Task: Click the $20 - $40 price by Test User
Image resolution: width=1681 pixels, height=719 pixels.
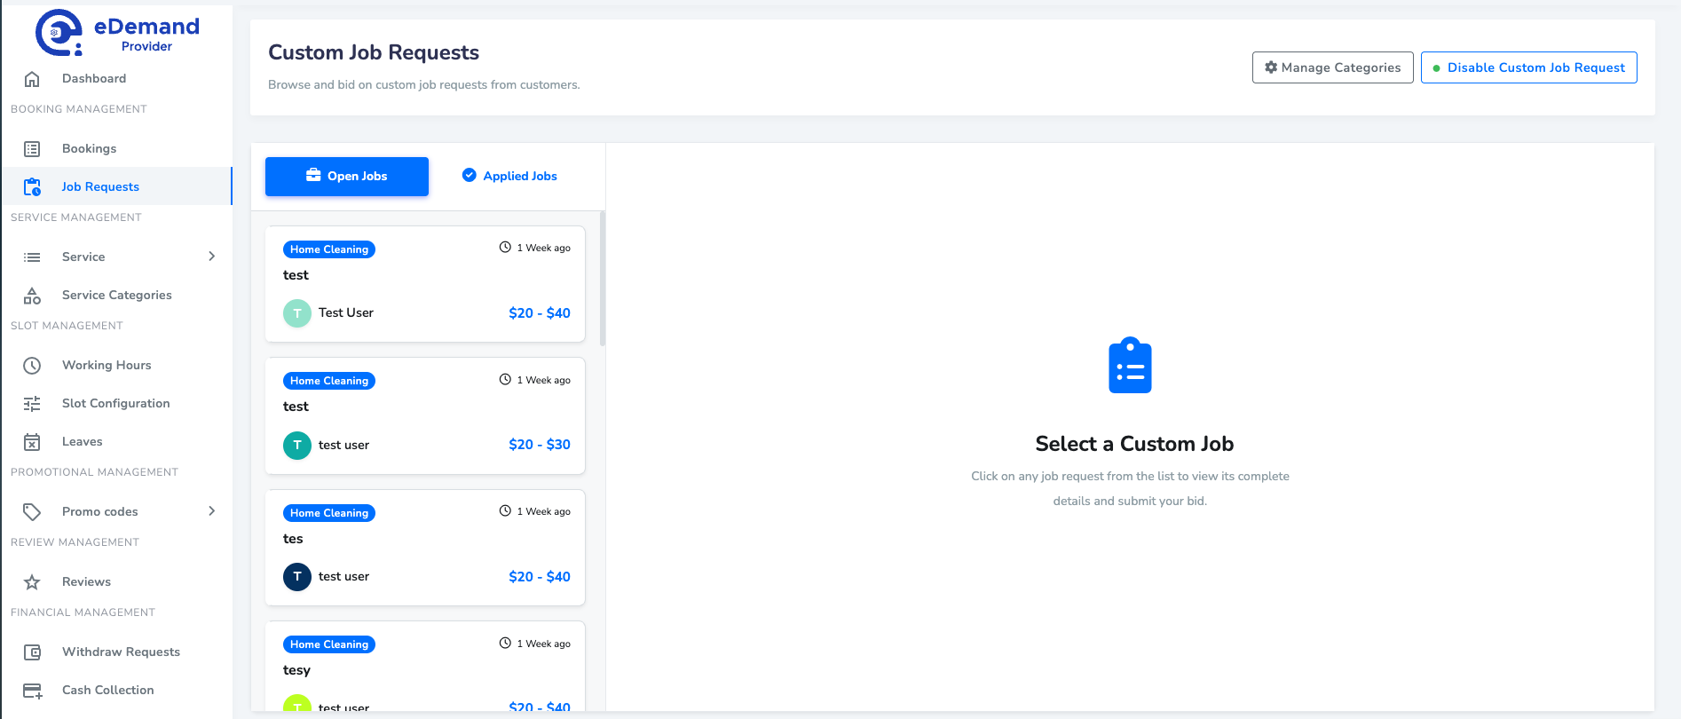Action: point(540,313)
